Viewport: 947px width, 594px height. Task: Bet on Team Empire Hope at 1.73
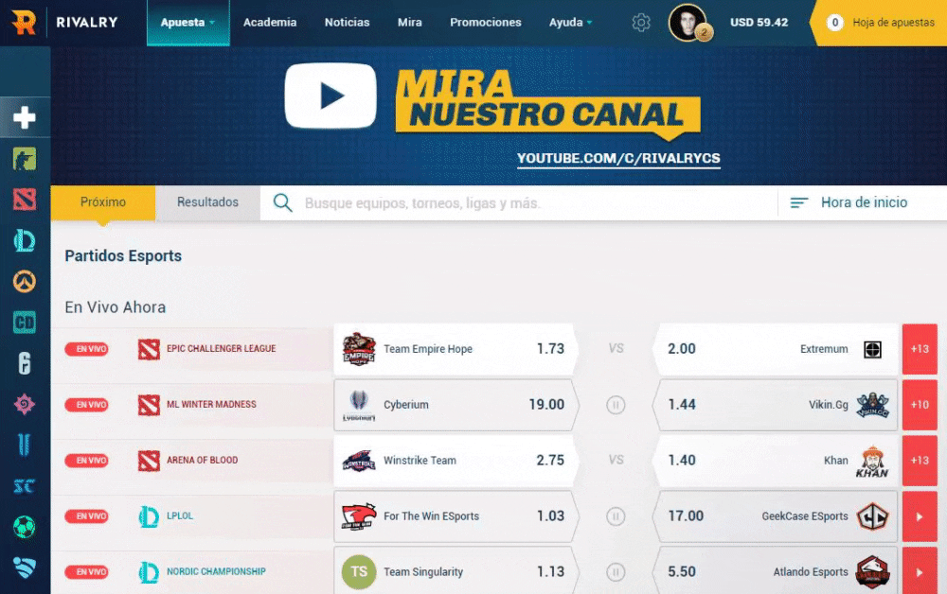click(456, 349)
